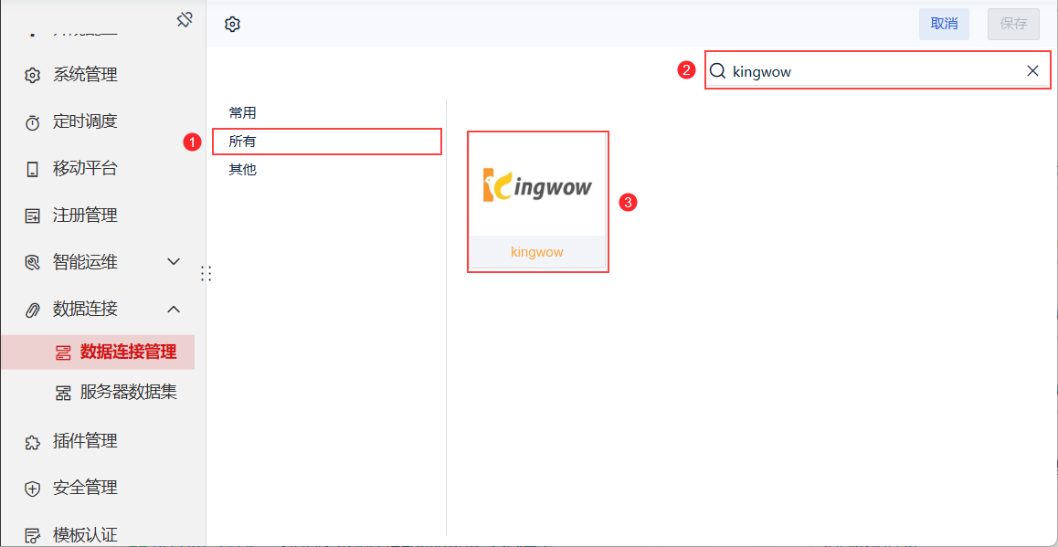This screenshot has width=1058, height=547.
Task: Click the 安全管理 shield icon
Action: point(33,489)
